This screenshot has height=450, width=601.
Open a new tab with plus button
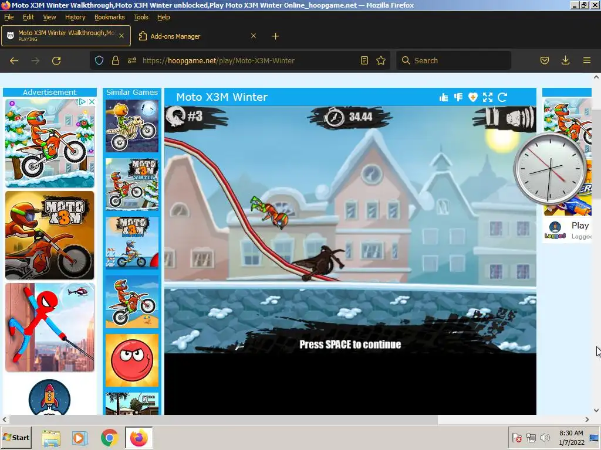[276, 36]
